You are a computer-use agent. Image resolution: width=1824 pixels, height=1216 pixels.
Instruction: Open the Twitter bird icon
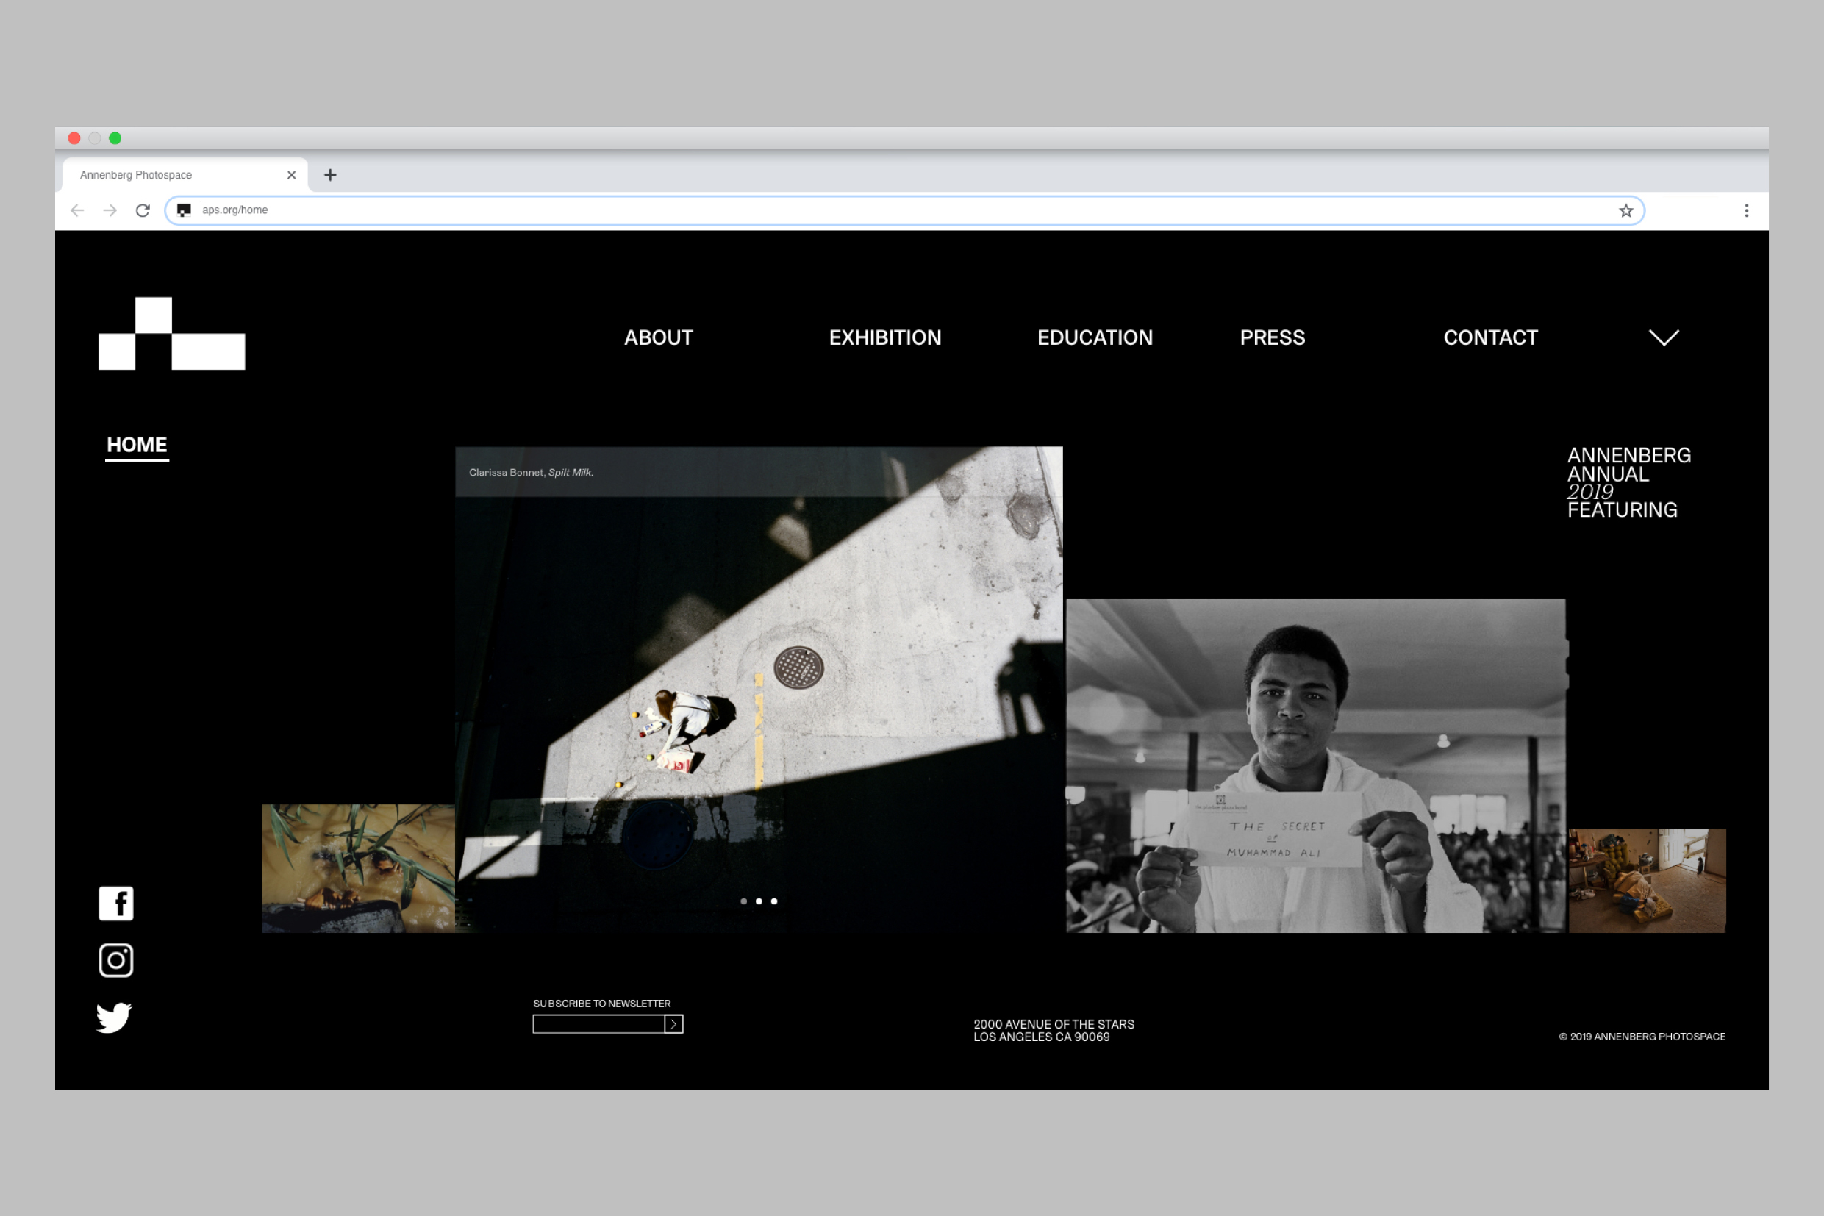114,1017
